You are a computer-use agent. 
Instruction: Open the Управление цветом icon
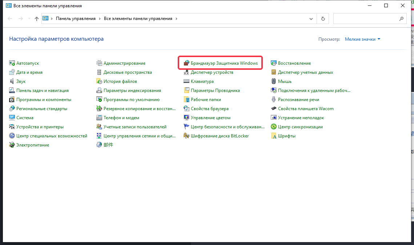tap(186, 118)
